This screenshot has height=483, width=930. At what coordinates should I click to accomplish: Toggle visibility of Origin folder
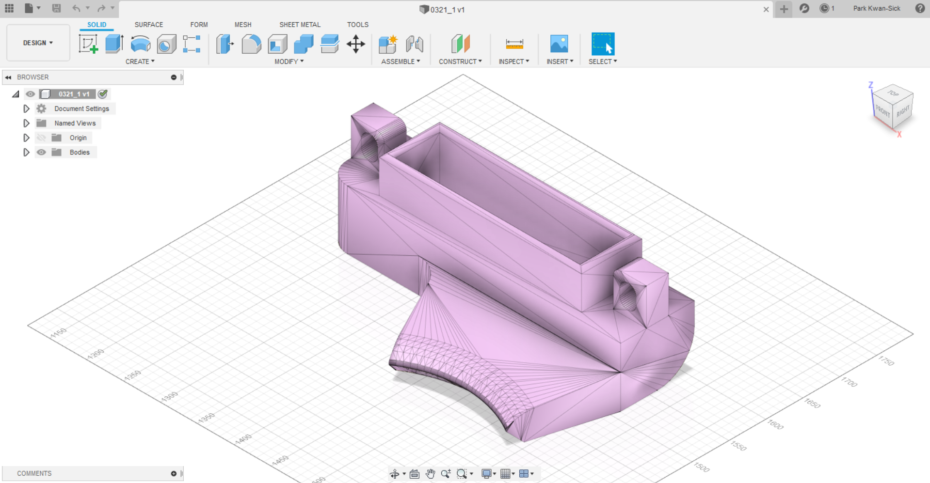(41, 138)
